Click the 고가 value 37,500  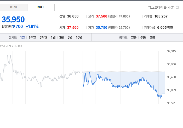point(101,16)
